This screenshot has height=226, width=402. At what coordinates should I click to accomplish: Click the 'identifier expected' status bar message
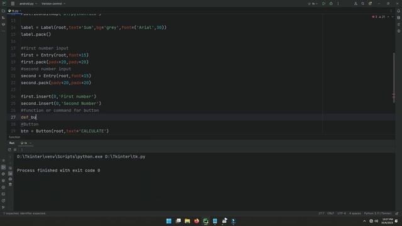click(25, 213)
